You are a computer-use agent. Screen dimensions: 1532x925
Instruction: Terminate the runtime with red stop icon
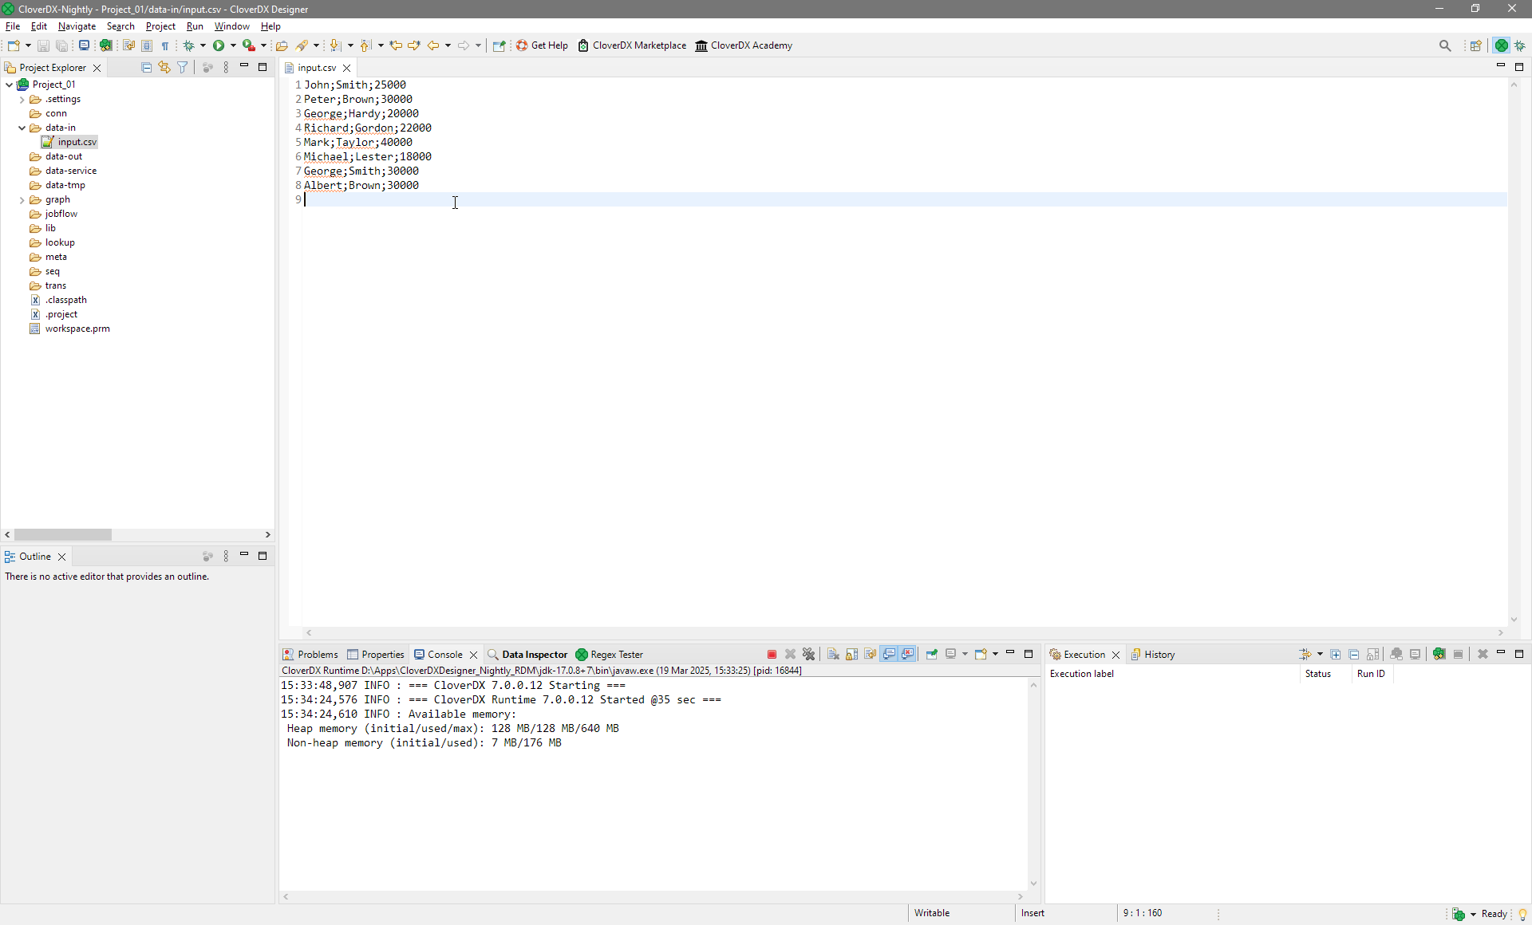[772, 654]
